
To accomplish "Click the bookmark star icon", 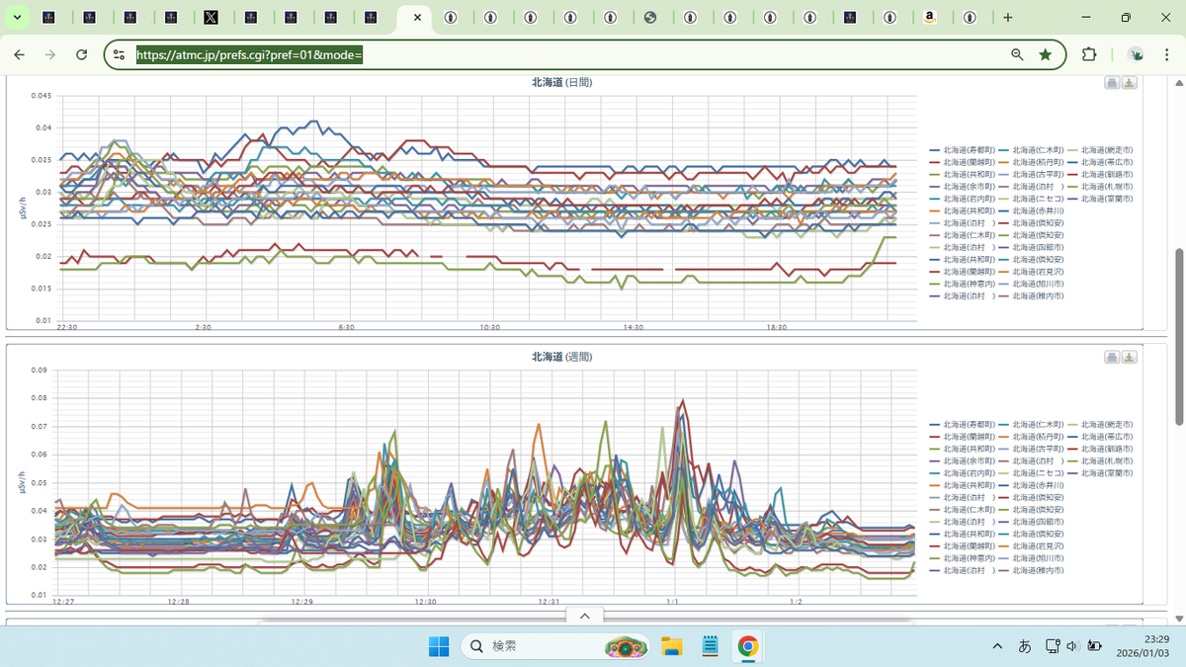I will pyautogui.click(x=1045, y=54).
